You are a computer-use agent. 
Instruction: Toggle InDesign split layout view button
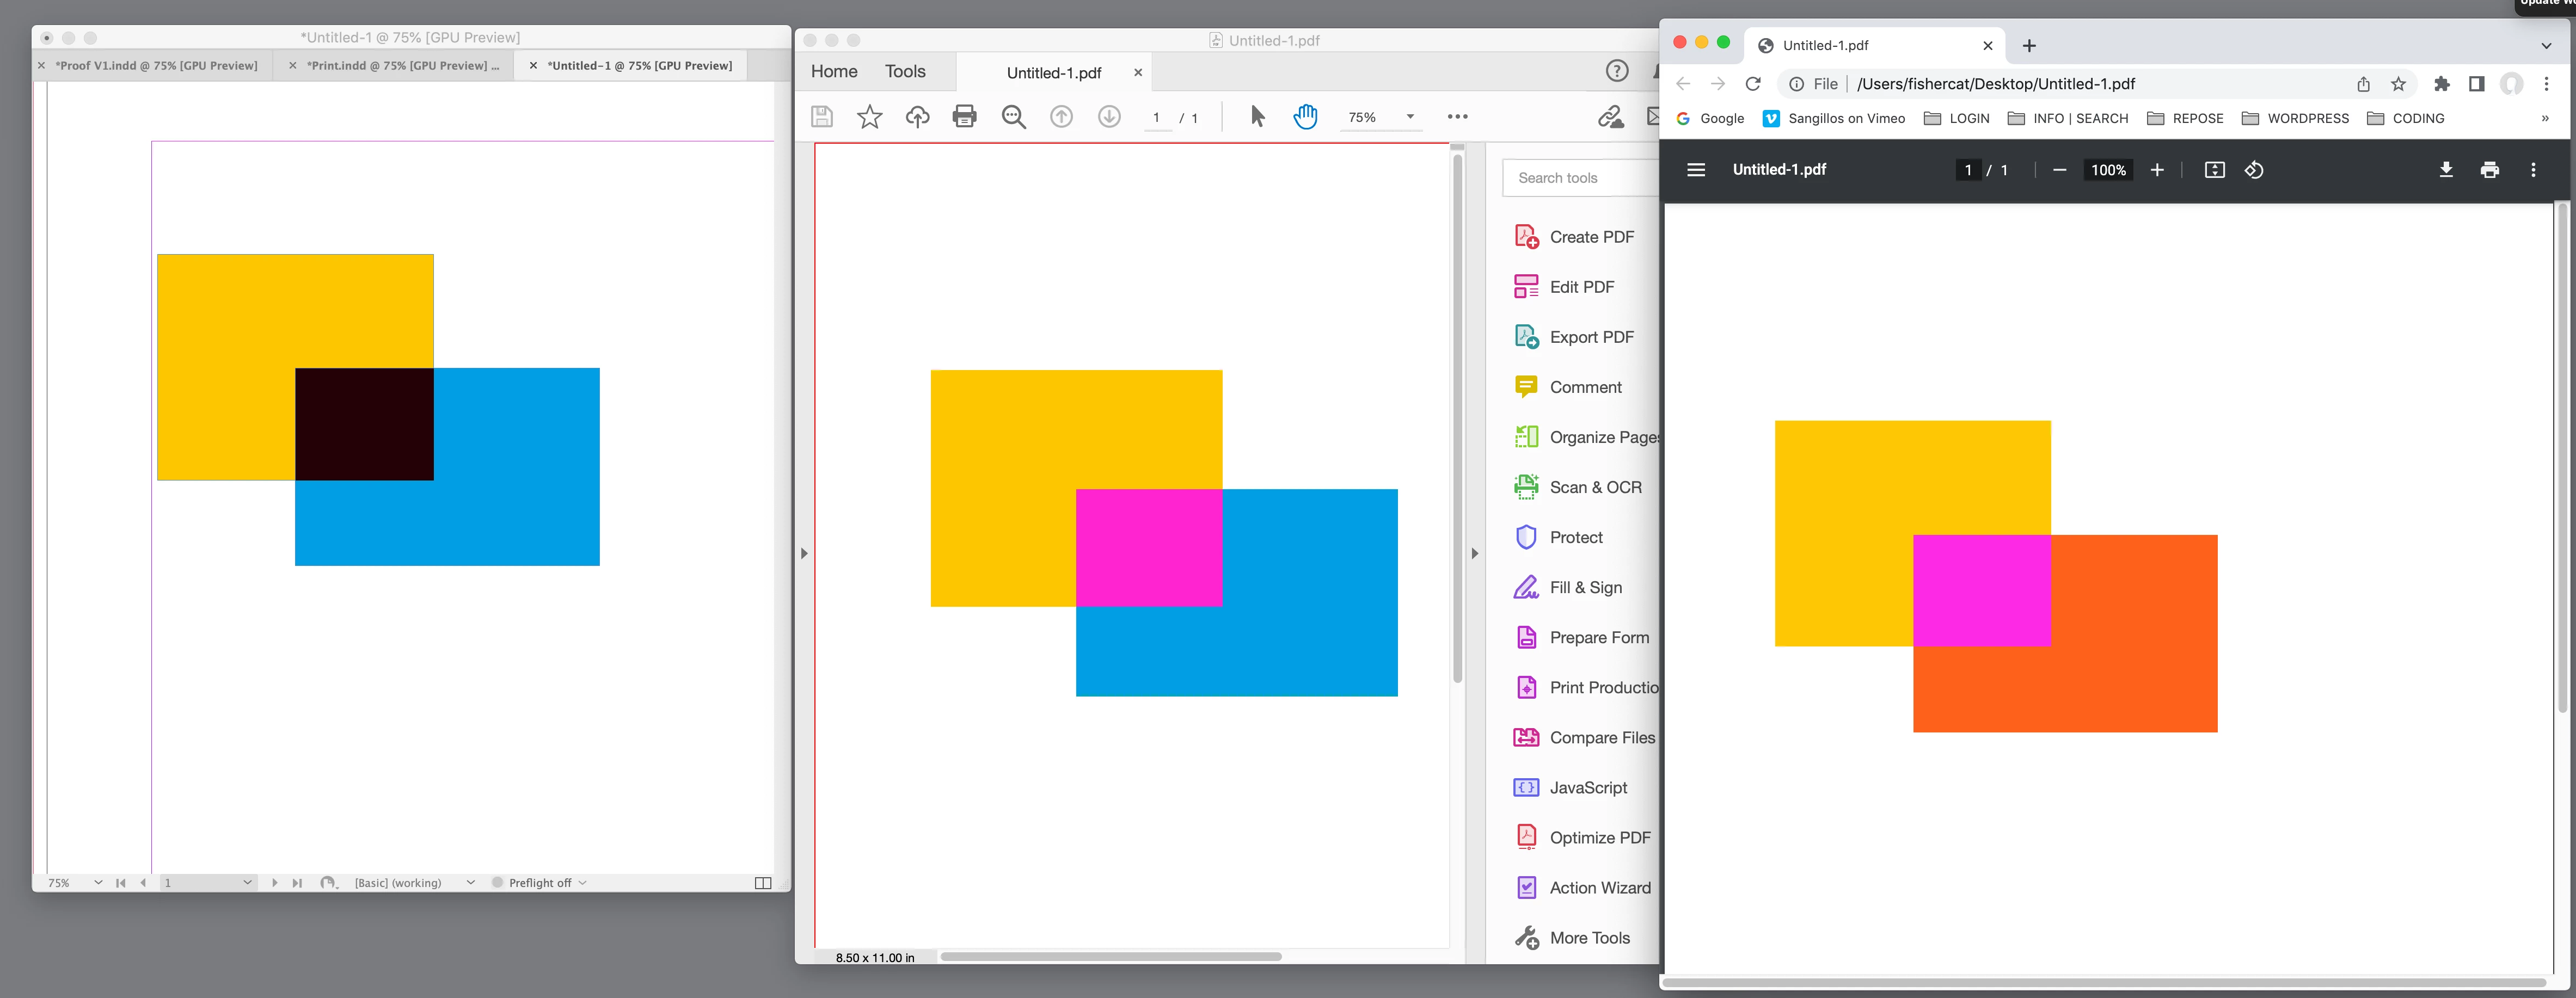pyautogui.click(x=762, y=883)
